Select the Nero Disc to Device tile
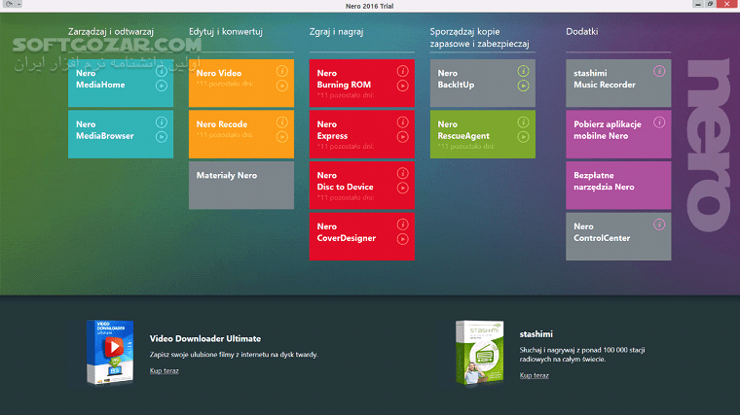Screen dimensions: 740x415 (361, 186)
